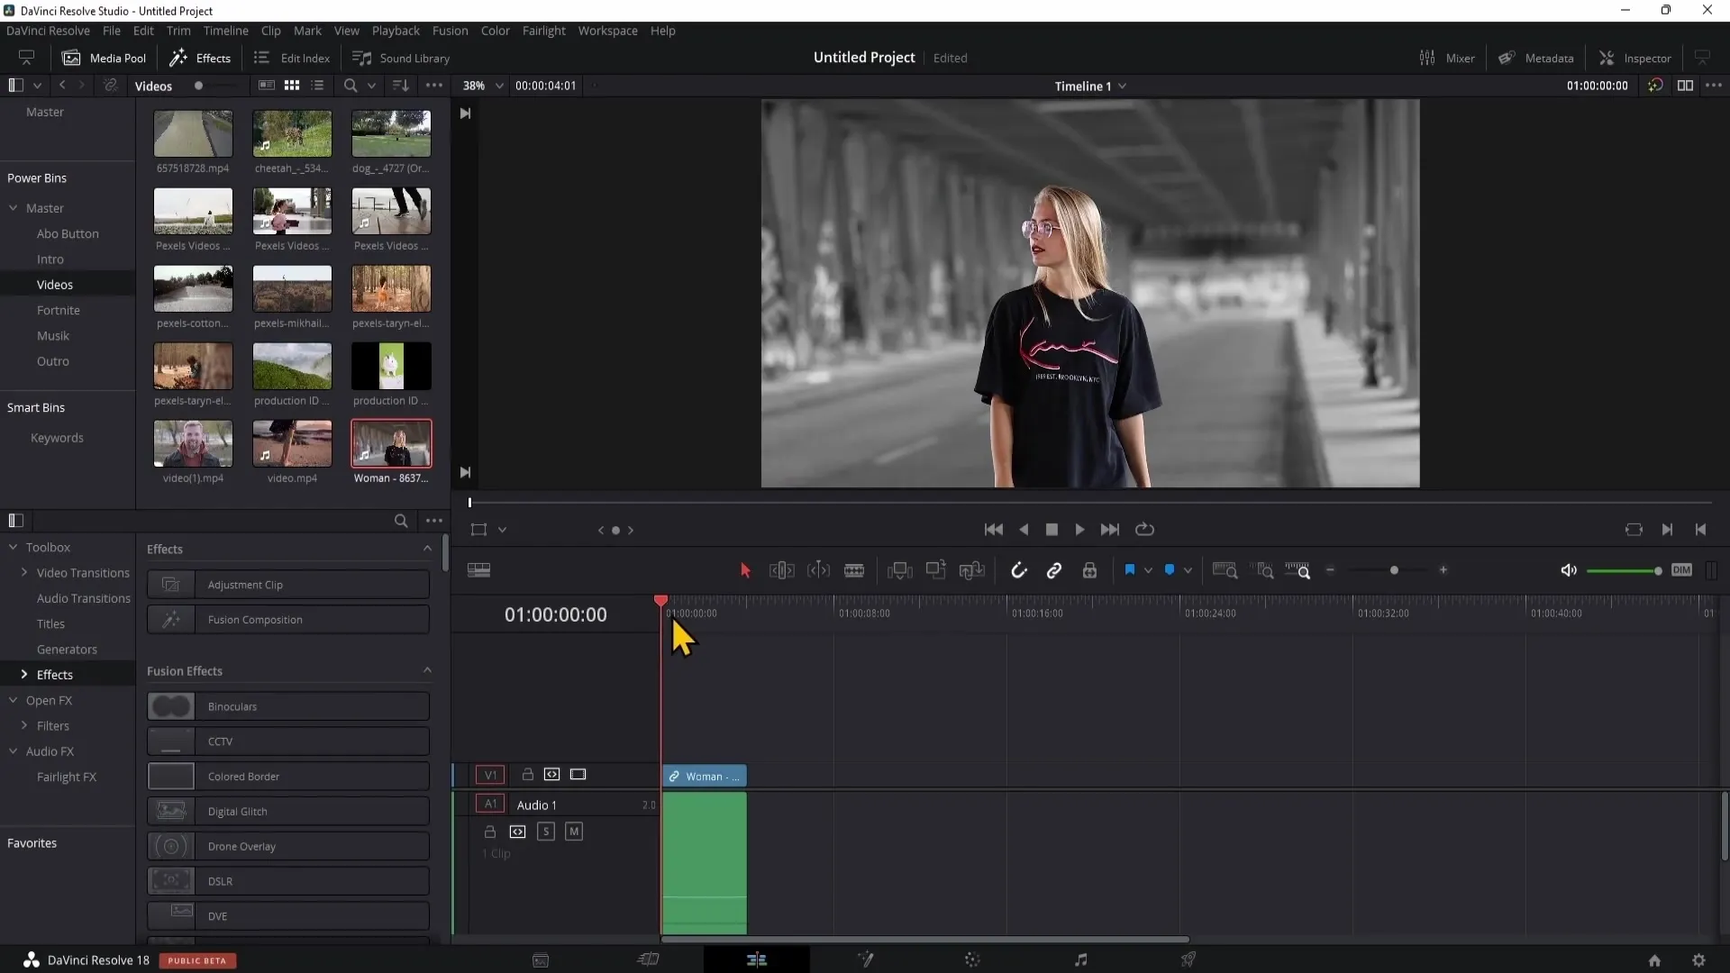Activate the Trim Edit Mode tool
This screenshot has height=973, width=1730.
781,570
